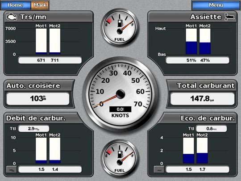Image resolution: width=241 pixels, height=181 pixels.
Task: Tap the fuel economy unit button beside 1.5 1.7
Action: (159, 170)
